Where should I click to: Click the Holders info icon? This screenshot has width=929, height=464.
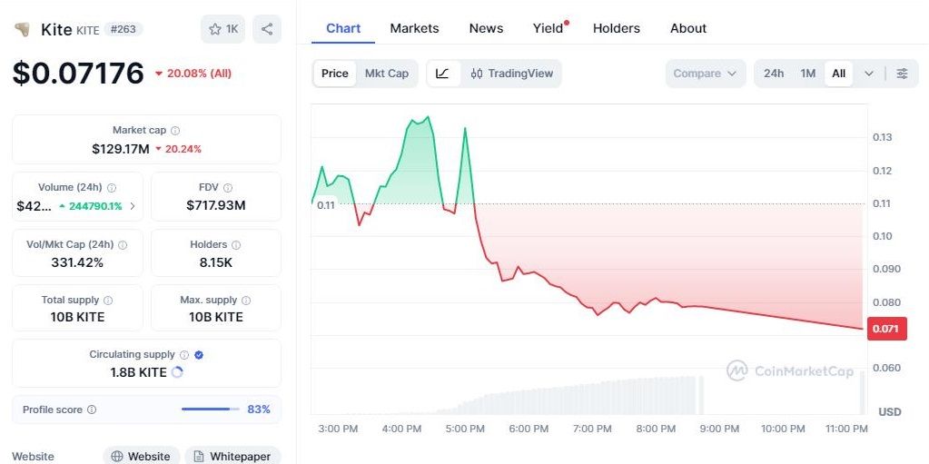pos(236,244)
